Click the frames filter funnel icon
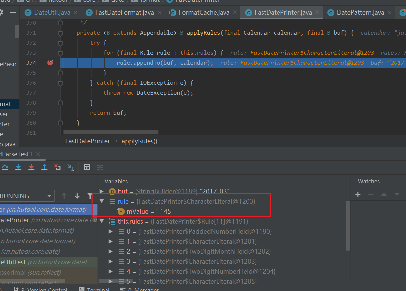 pyautogui.click(x=90, y=196)
